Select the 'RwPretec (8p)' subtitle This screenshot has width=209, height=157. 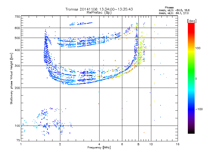tap(99, 13)
